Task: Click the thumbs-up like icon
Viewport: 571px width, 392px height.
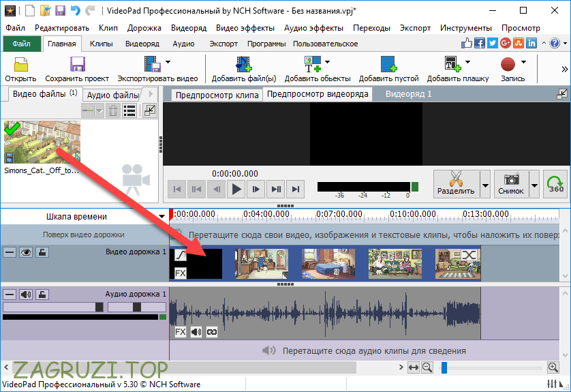Action: 467,44
